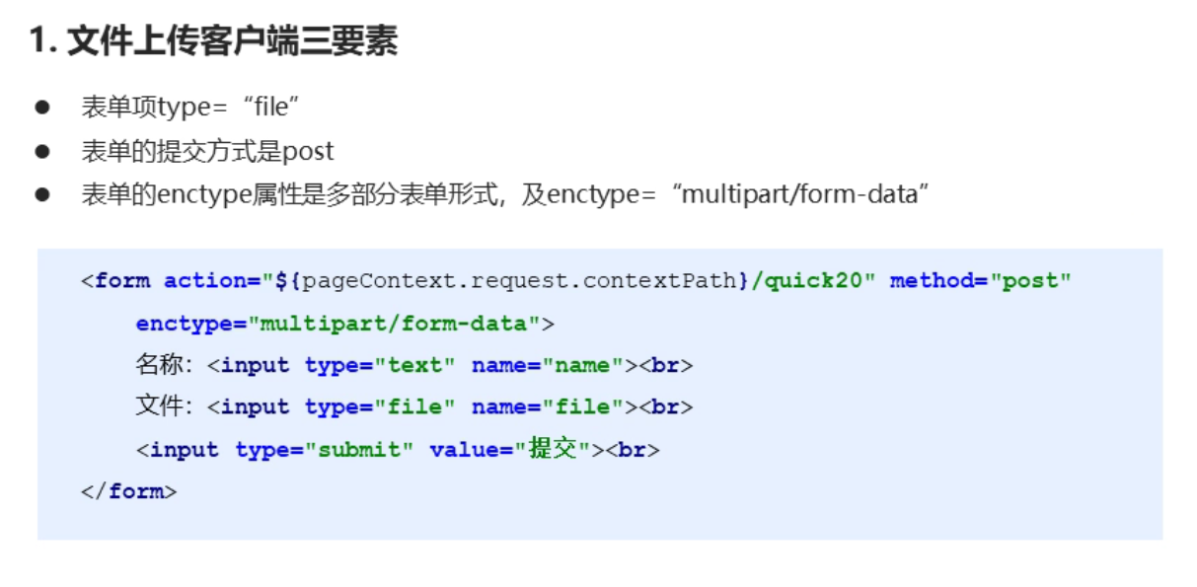Viewport: 1197px width, 587px height.
Task: Click the enctype="multipart/form-data" code line
Action: 345,324
